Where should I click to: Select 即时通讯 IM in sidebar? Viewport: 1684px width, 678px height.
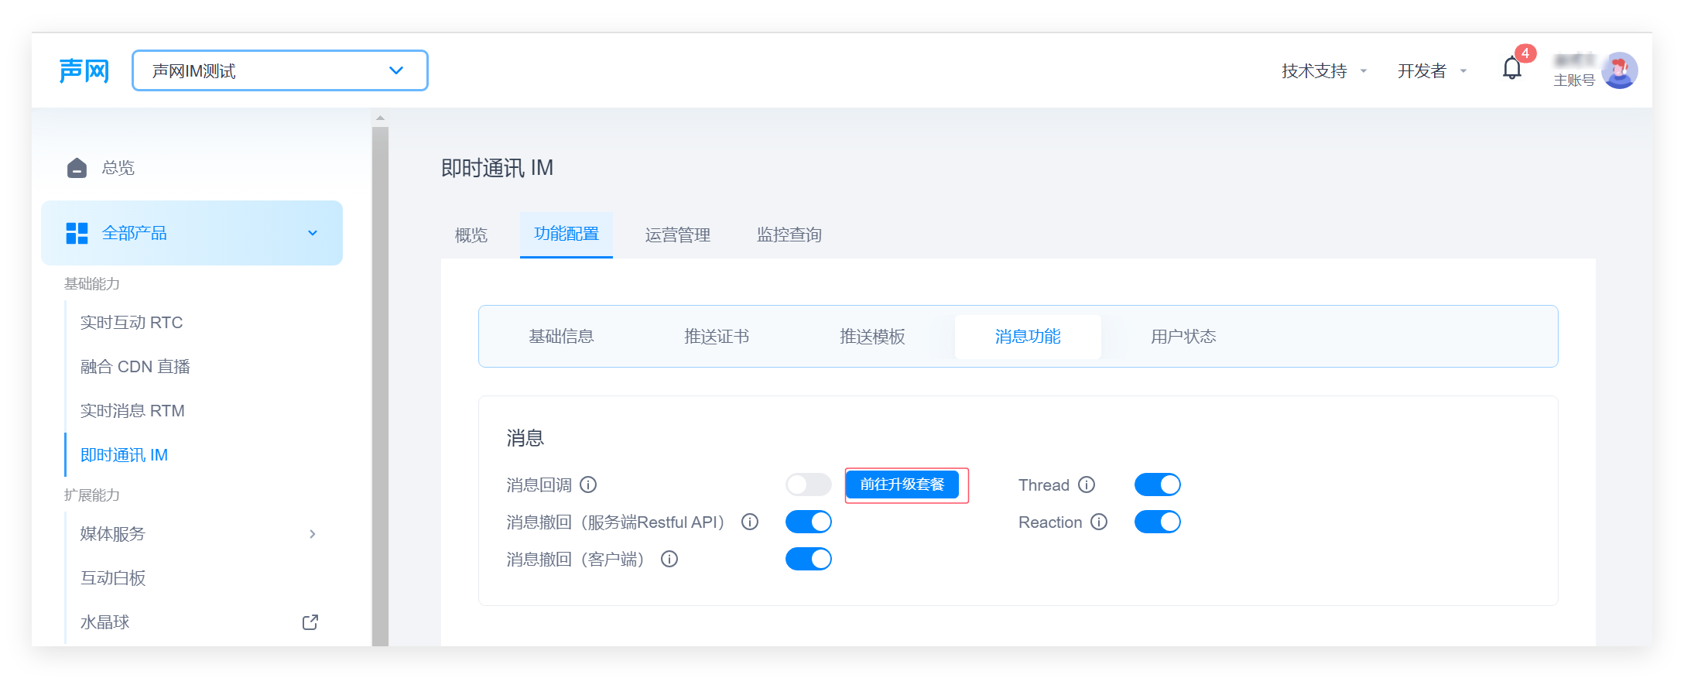pyautogui.click(x=124, y=455)
